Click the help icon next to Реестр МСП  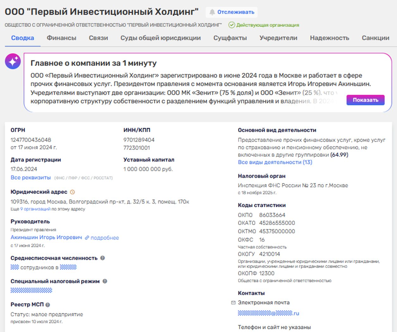(47, 304)
